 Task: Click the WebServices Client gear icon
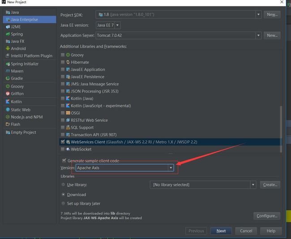(x=68, y=142)
